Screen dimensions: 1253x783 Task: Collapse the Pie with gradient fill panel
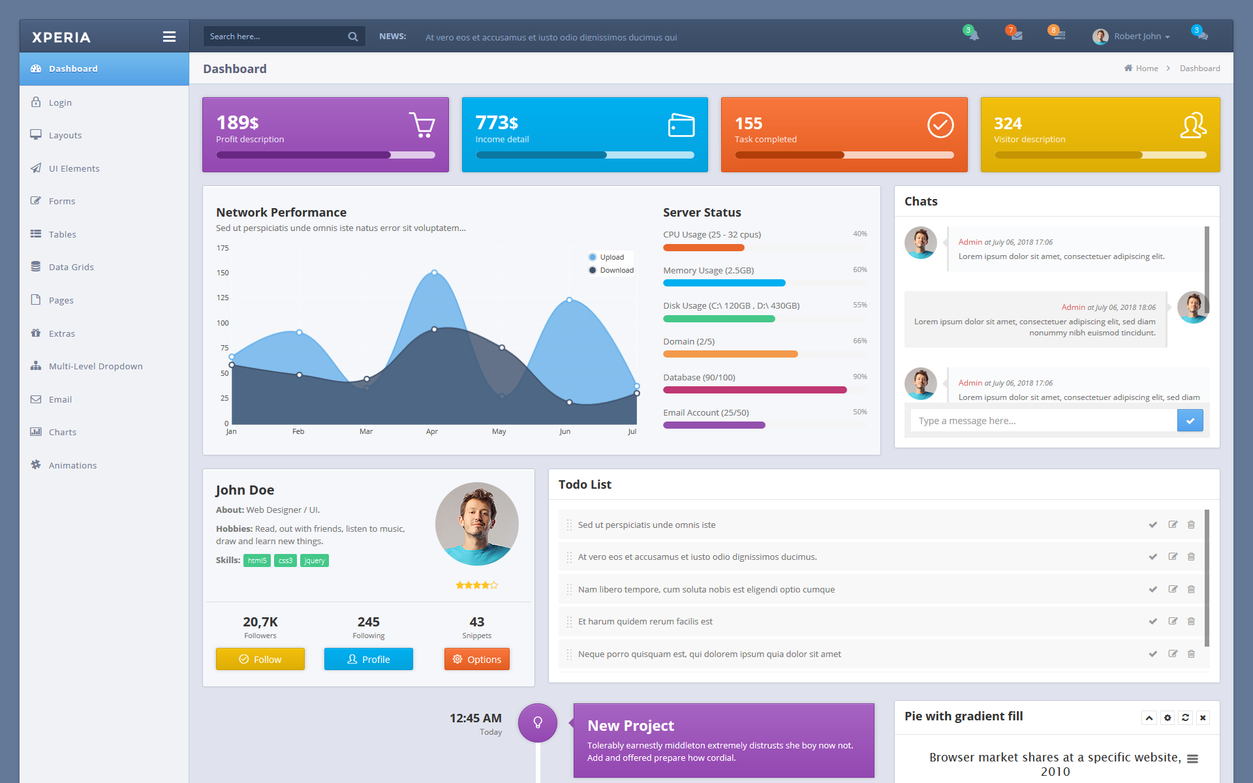(1149, 718)
